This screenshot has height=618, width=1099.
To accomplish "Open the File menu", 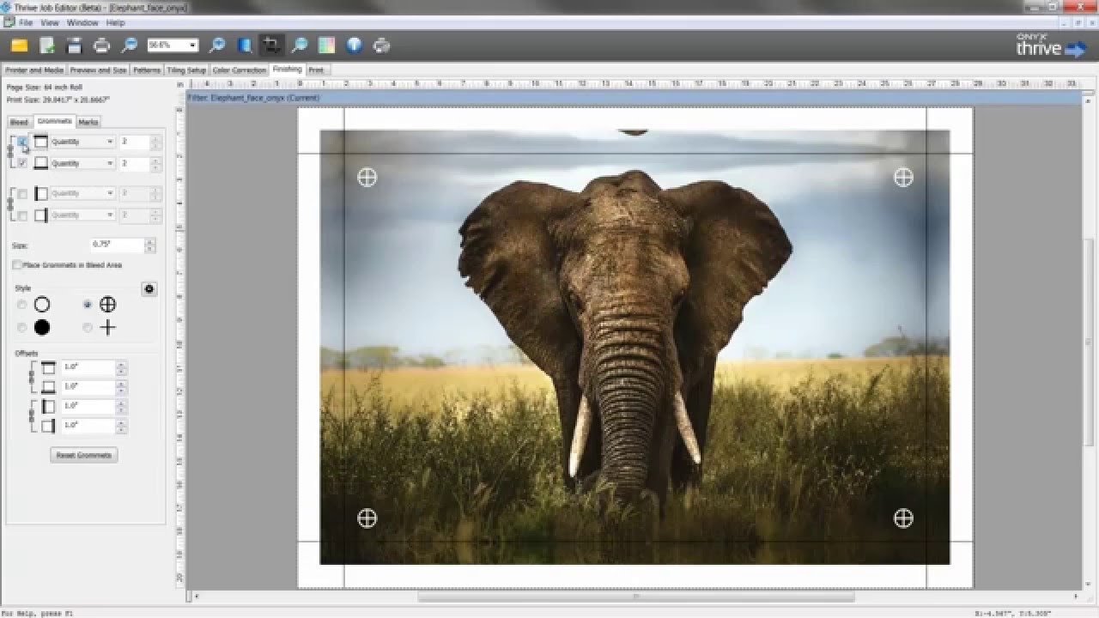I will click(26, 22).
